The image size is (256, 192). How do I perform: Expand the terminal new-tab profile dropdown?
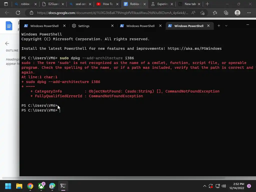tap(226, 26)
